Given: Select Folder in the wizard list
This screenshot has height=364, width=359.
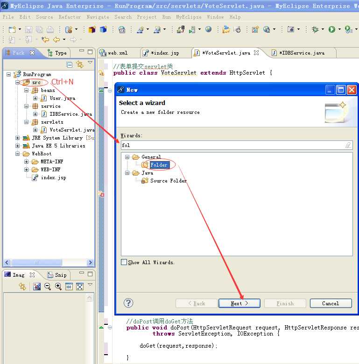Looking at the screenshot, I should pos(159,165).
